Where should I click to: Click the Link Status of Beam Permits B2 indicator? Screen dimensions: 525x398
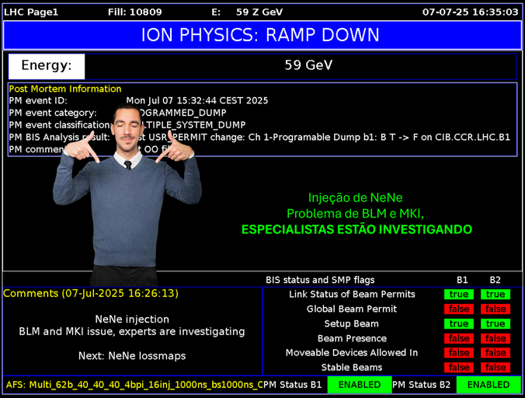pos(495,295)
